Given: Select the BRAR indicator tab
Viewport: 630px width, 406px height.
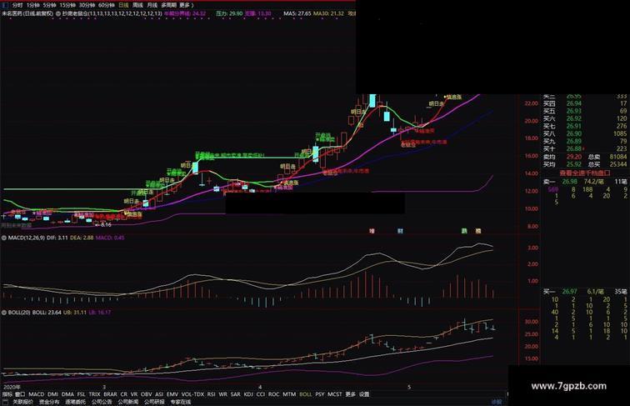Looking at the screenshot, I should tap(110, 394).
